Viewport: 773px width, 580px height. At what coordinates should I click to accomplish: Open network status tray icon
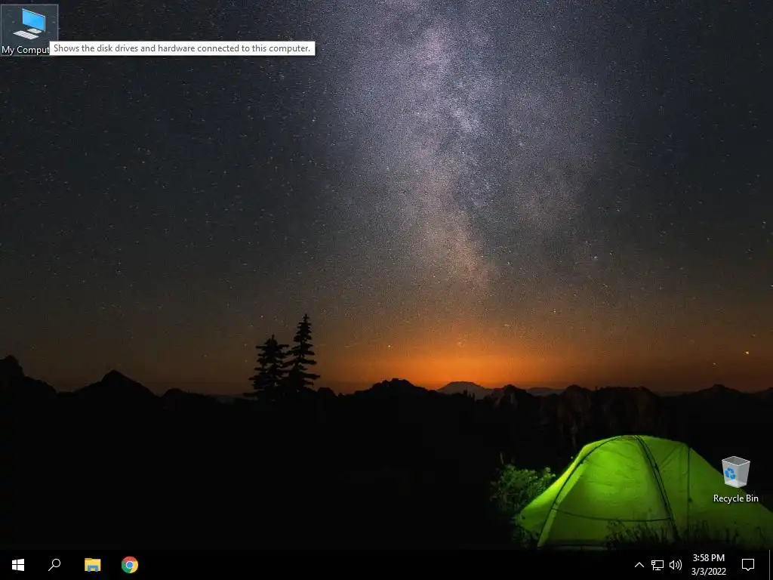pos(658,565)
